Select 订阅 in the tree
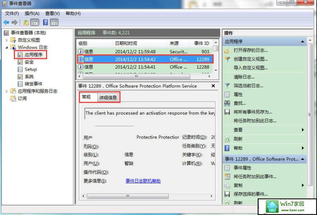317x215 pixels. coord(22,98)
